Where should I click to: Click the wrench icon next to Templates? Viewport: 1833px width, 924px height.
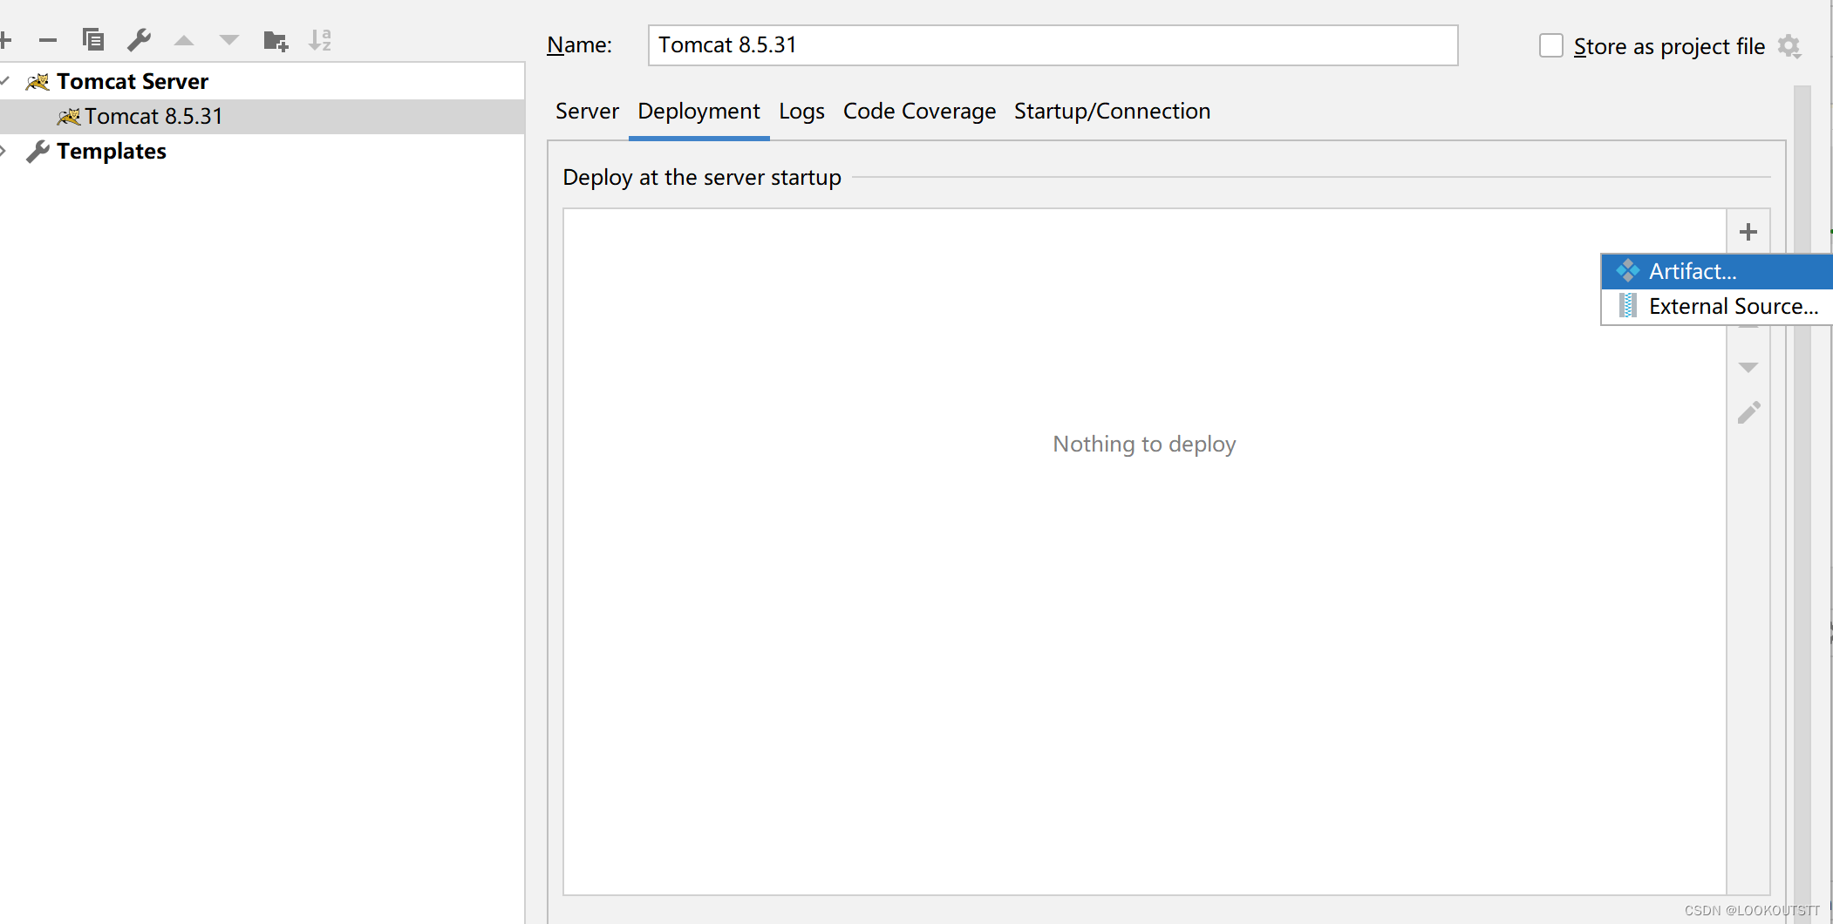37,152
